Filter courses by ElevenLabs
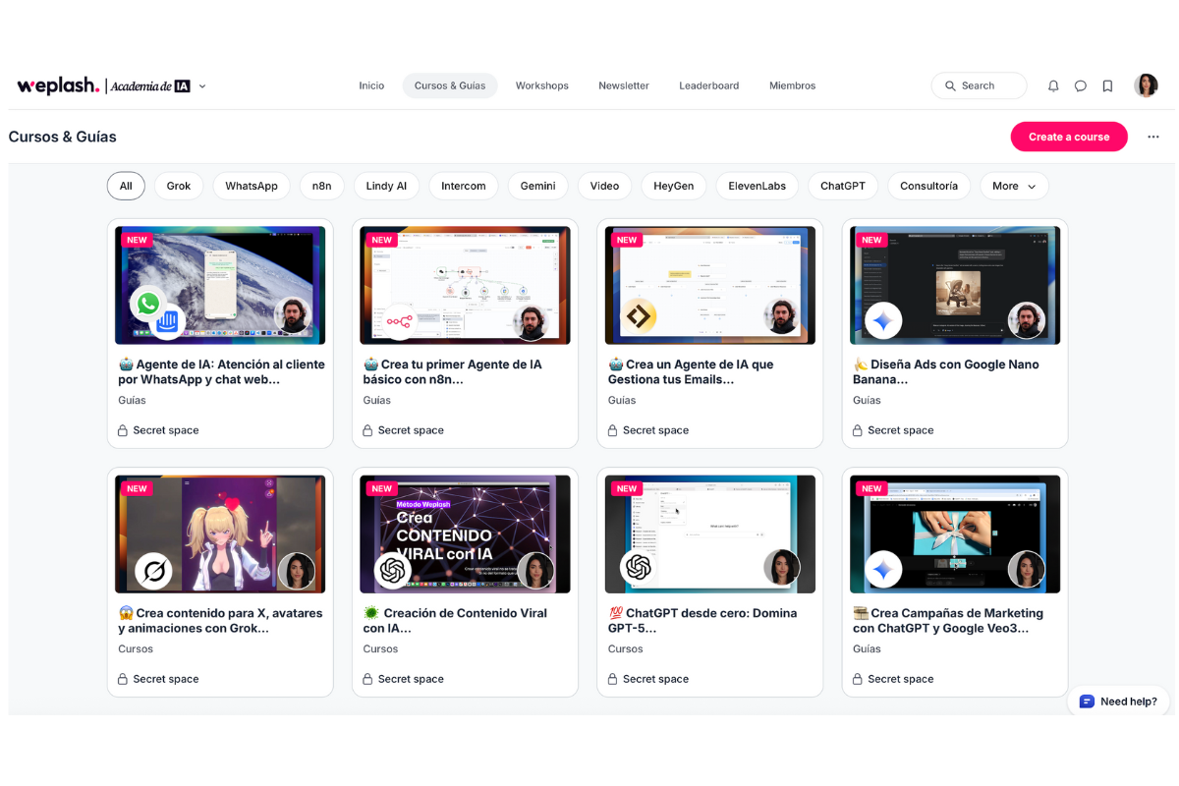The width and height of the screenshot is (1179, 786). (758, 186)
